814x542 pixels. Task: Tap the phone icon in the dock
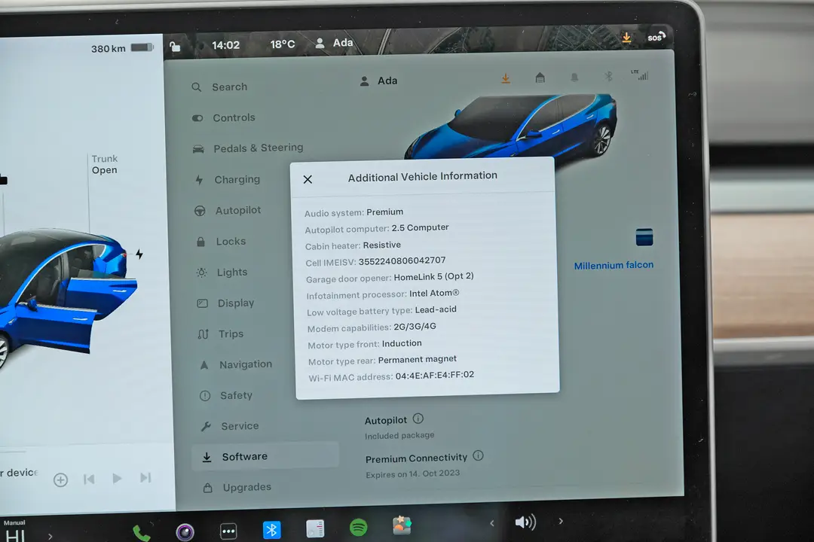coord(141,532)
